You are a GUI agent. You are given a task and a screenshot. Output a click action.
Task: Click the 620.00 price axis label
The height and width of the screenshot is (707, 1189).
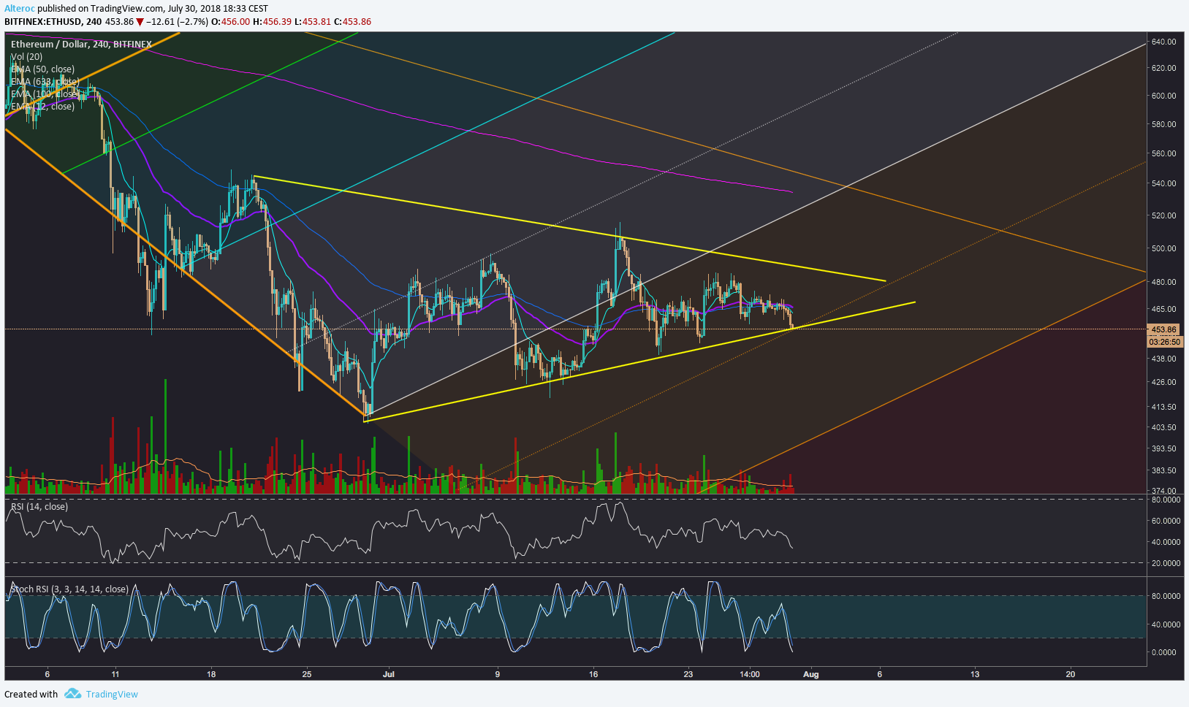click(1163, 68)
